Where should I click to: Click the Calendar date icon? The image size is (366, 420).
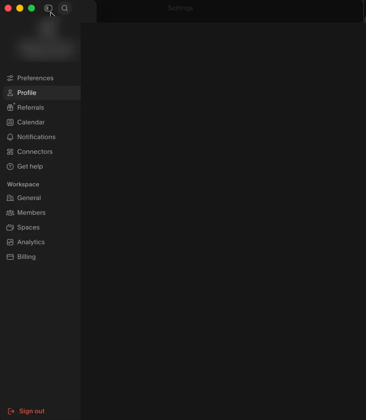click(x=10, y=122)
